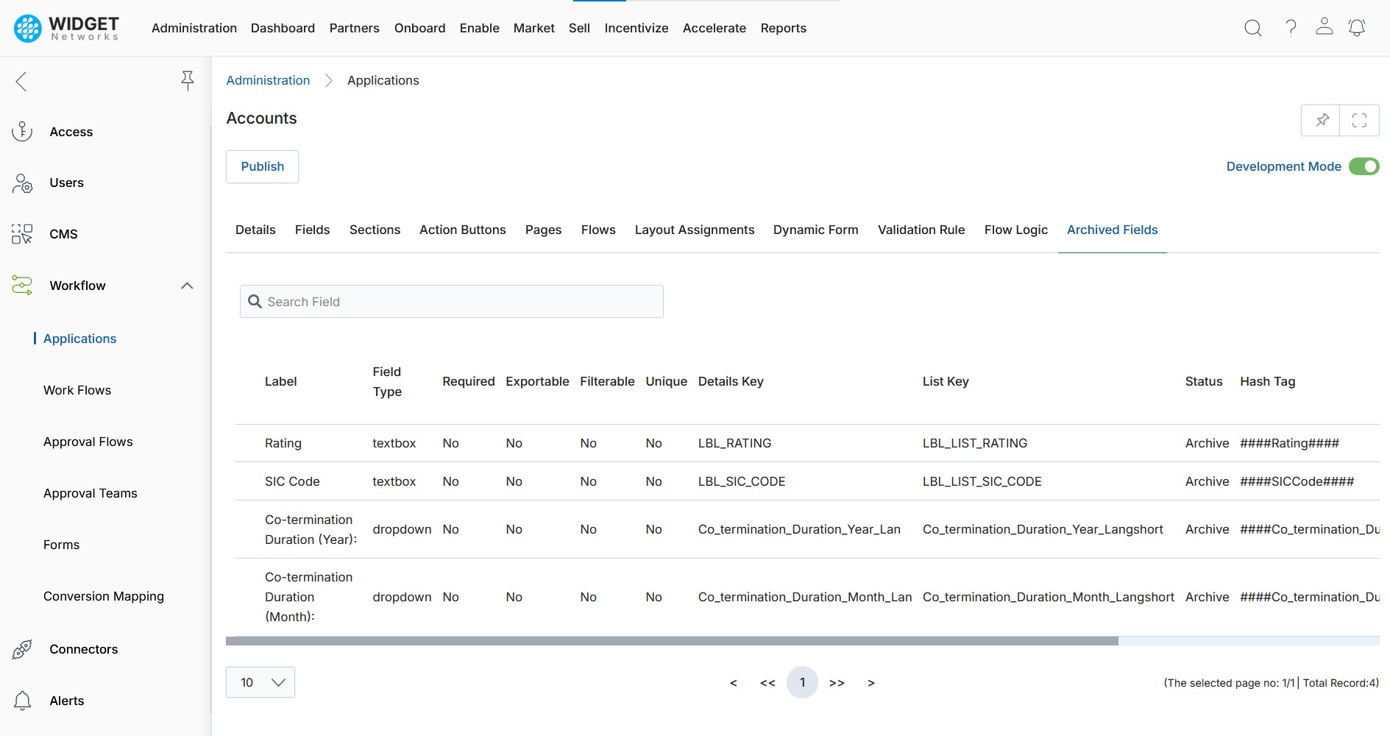The width and height of the screenshot is (1390, 736).
Task: Collapse sidebar with back arrow icon
Action: pos(21,81)
